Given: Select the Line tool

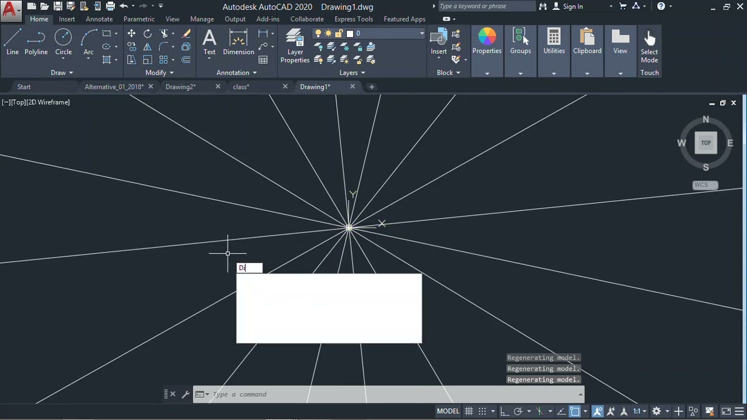Looking at the screenshot, I should tap(12, 43).
